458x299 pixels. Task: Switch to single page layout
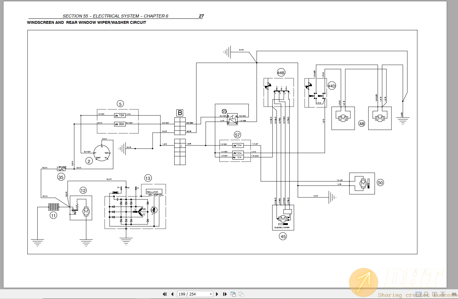point(418,294)
